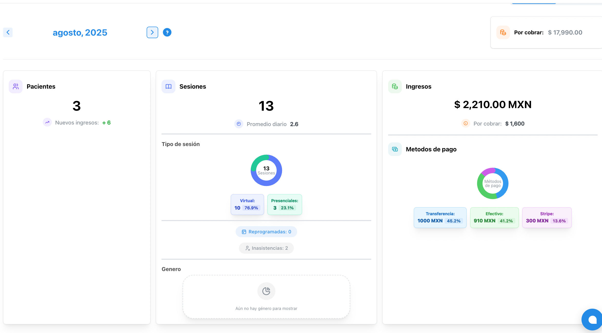Select the Virtual sessions card
Viewport: 602px width, 333px height.
(x=247, y=204)
